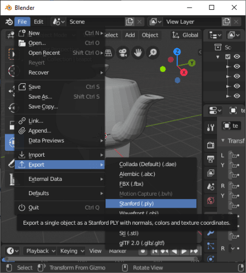Open the Scene properties tab icon
Screen dimensions: 246x273
tap(210, 186)
